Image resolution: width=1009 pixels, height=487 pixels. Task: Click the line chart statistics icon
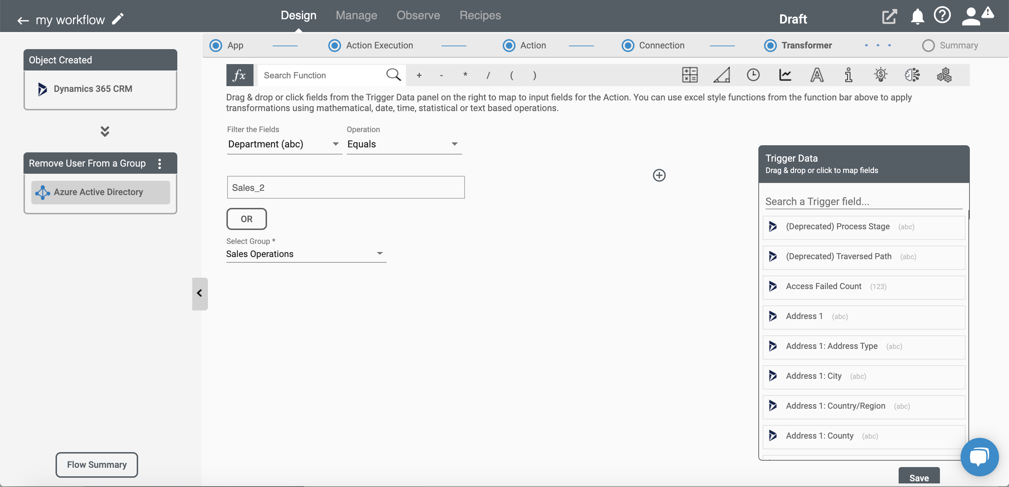(784, 75)
